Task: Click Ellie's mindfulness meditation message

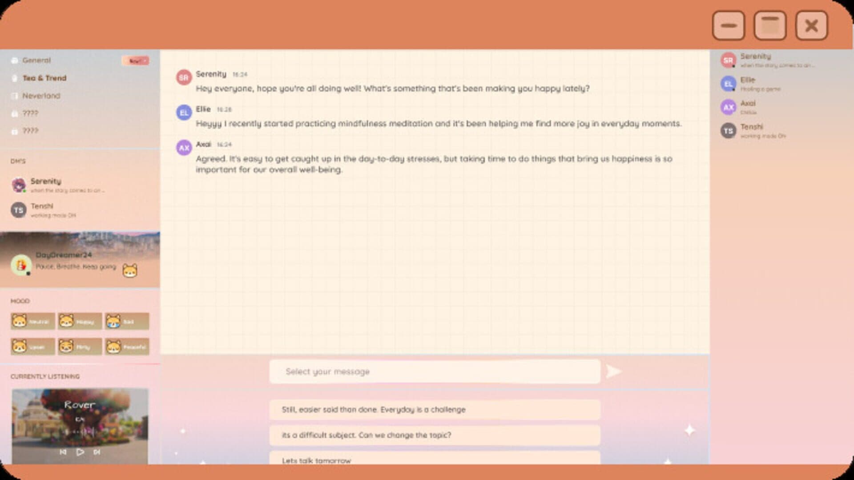Action: click(439, 124)
